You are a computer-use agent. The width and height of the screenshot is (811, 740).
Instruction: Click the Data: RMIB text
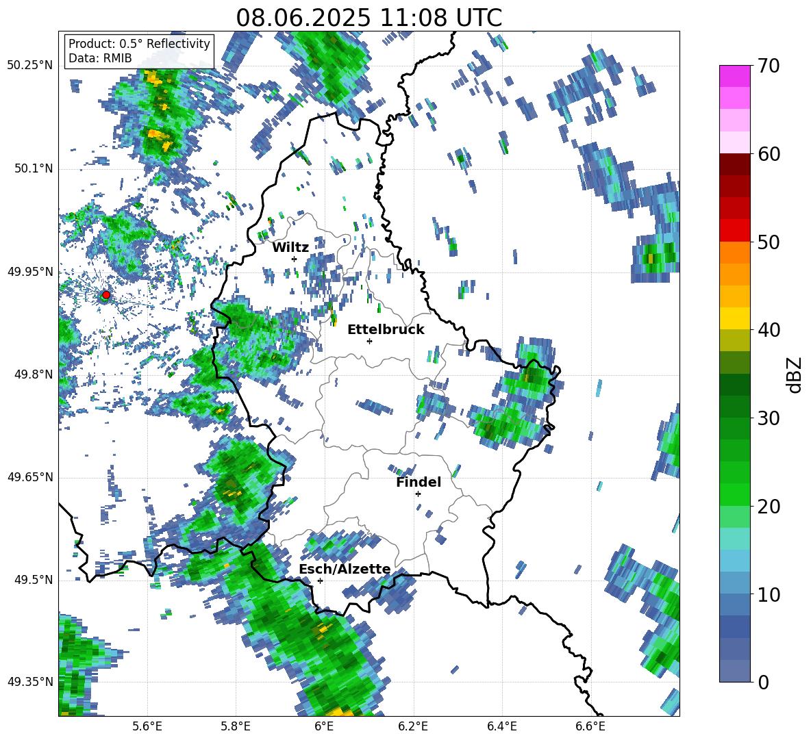coord(100,58)
